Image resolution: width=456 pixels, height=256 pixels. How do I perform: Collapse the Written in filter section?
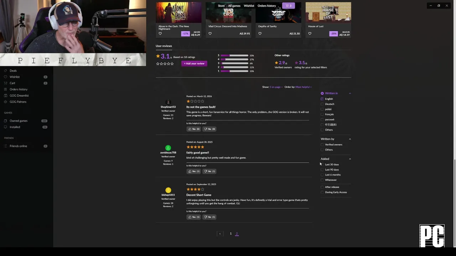[x=350, y=93]
